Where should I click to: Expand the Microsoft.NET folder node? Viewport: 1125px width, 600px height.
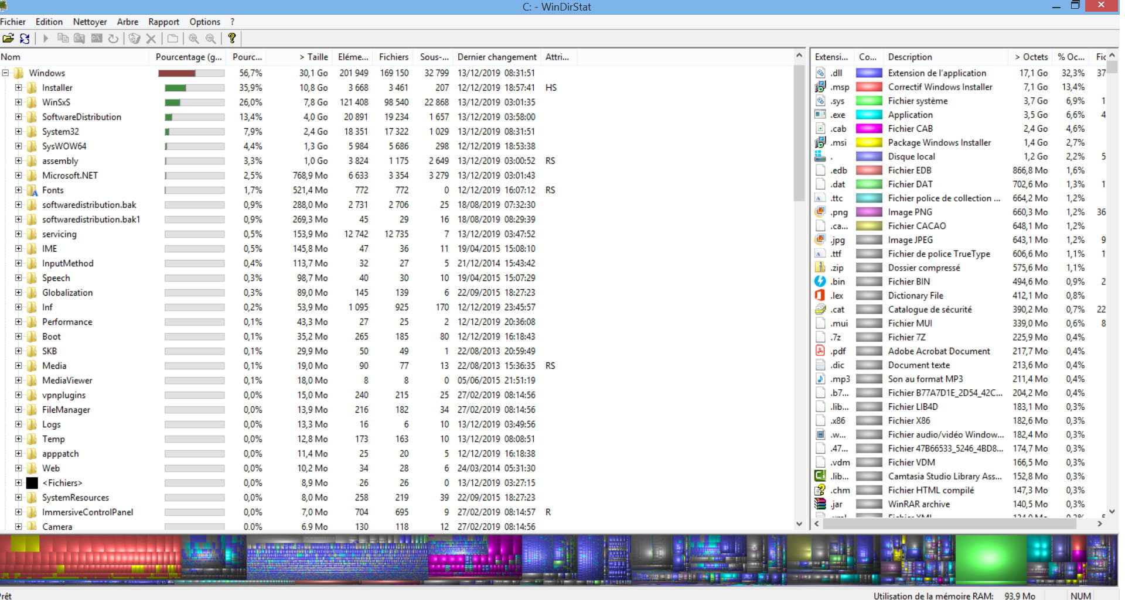18,176
